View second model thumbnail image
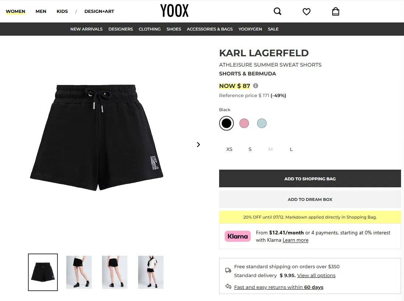The image size is (404, 301). point(115,272)
